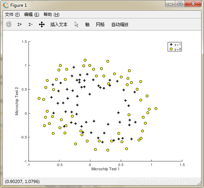Screen dimensions: 204x188
Task: Click the rotate icon in toolbar
Action: [8, 24]
